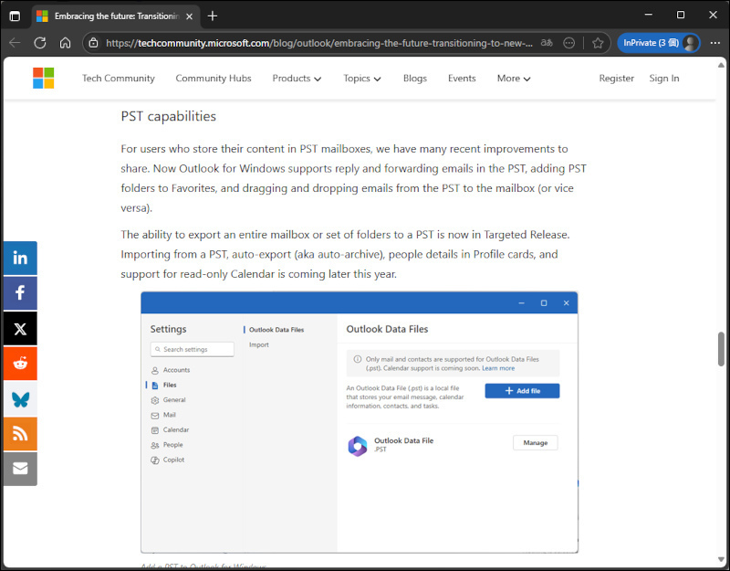Go to Blogs section
The image size is (730, 571).
tap(415, 79)
